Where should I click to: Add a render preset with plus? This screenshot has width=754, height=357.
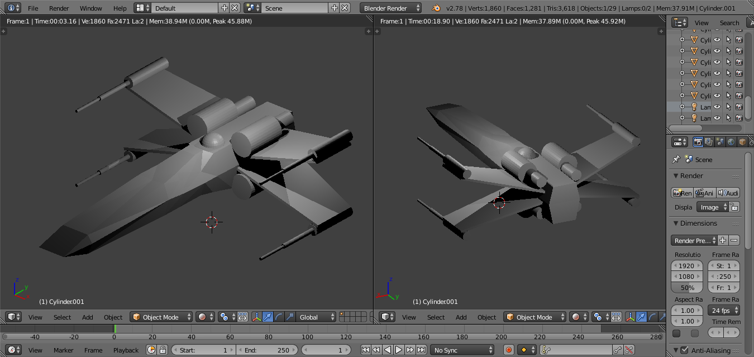723,240
